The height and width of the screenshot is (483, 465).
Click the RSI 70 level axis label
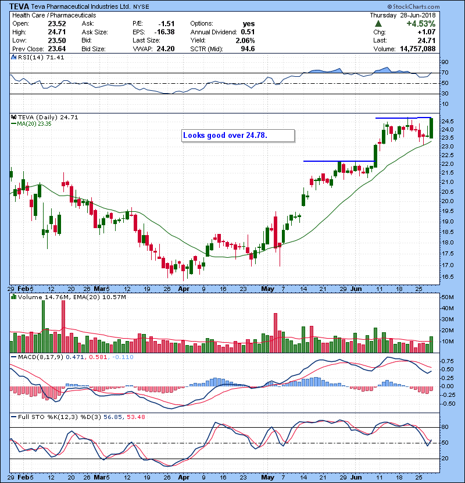[x=445, y=73]
